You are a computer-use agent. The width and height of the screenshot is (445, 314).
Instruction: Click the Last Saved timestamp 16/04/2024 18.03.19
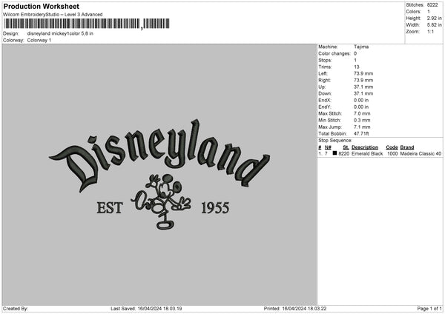click(x=159, y=308)
